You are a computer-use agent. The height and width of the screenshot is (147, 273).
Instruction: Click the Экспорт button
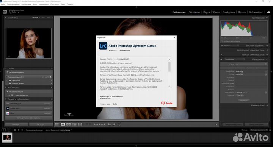(x=41, y=124)
